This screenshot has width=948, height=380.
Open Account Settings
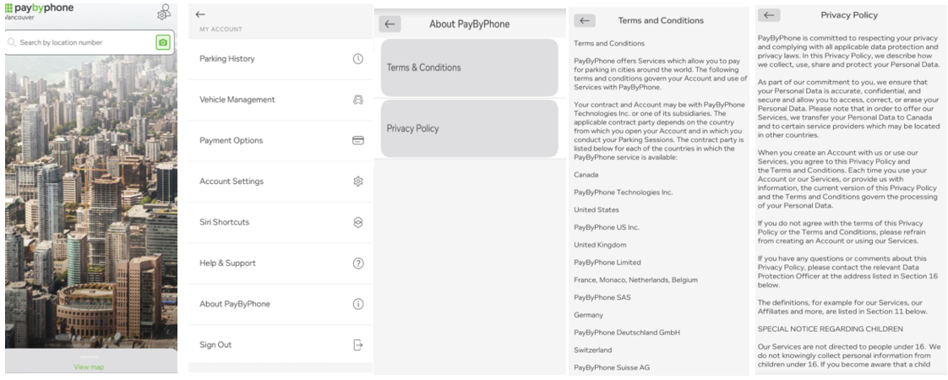[x=281, y=182]
